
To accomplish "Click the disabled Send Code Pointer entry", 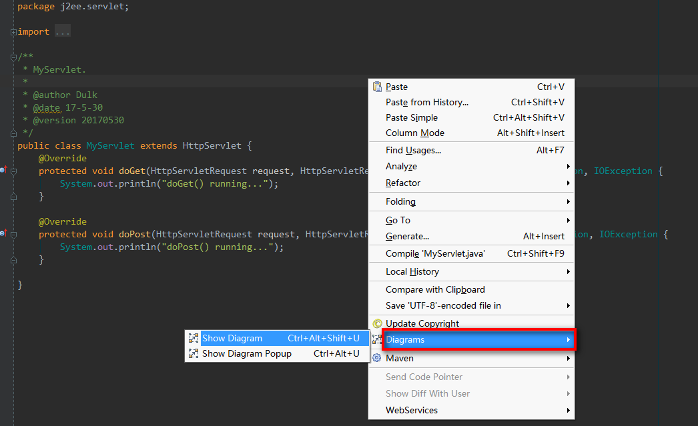I will click(x=471, y=377).
